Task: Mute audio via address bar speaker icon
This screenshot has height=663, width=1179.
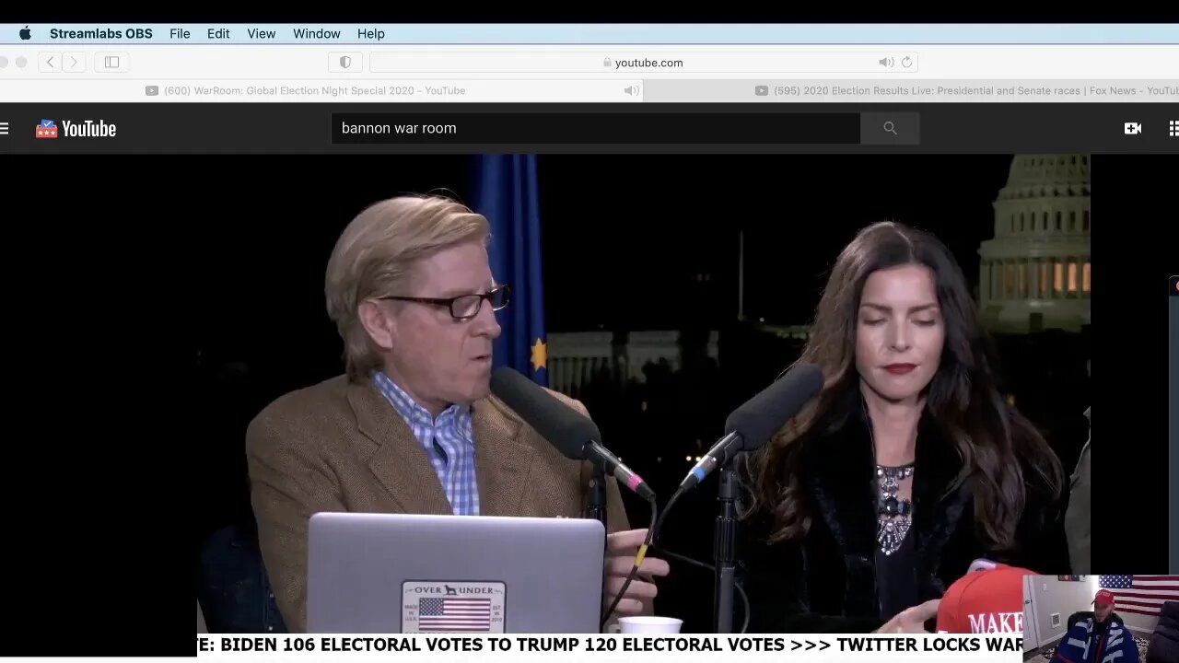Action: [x=885, y=62]
